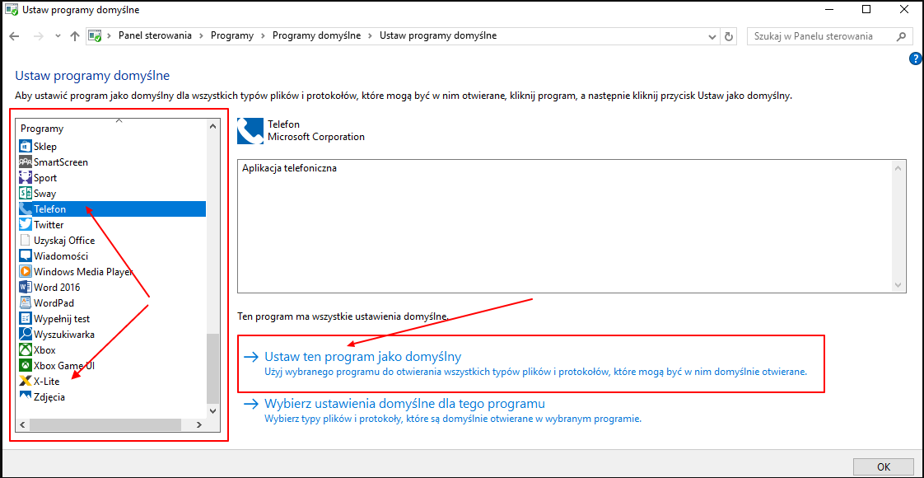
Task: Click the X-Lite program icon
Action: click(x=26, y=382)
